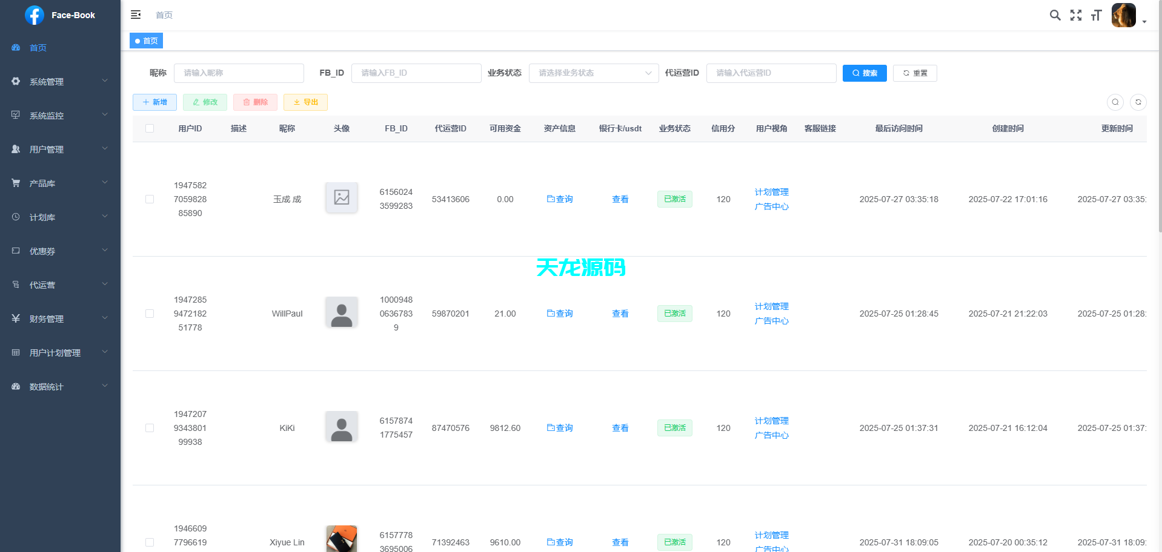Click the user avatar in top right corner

coord(1124,15)
